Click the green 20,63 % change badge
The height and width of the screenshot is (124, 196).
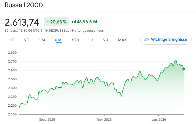pyautogui.click(x=56, y=22)
